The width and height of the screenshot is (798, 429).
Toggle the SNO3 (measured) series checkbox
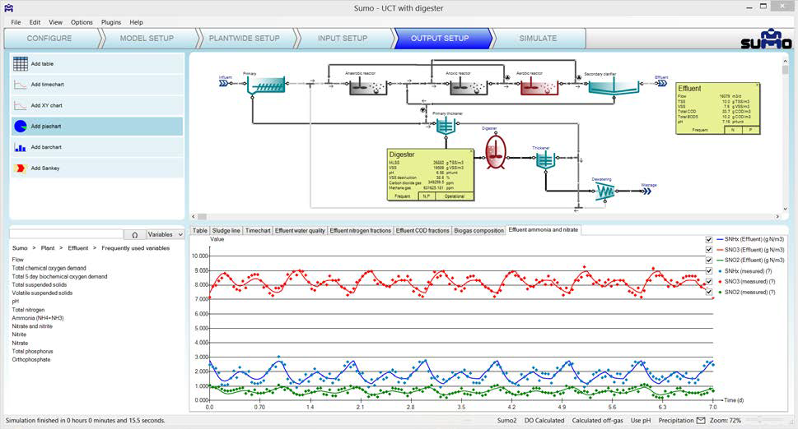[x=709, y=281]
